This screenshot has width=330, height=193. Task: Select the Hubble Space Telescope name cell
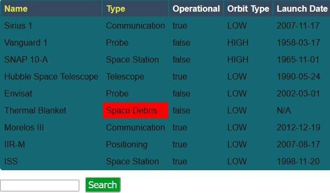click(x=51, y=76)
